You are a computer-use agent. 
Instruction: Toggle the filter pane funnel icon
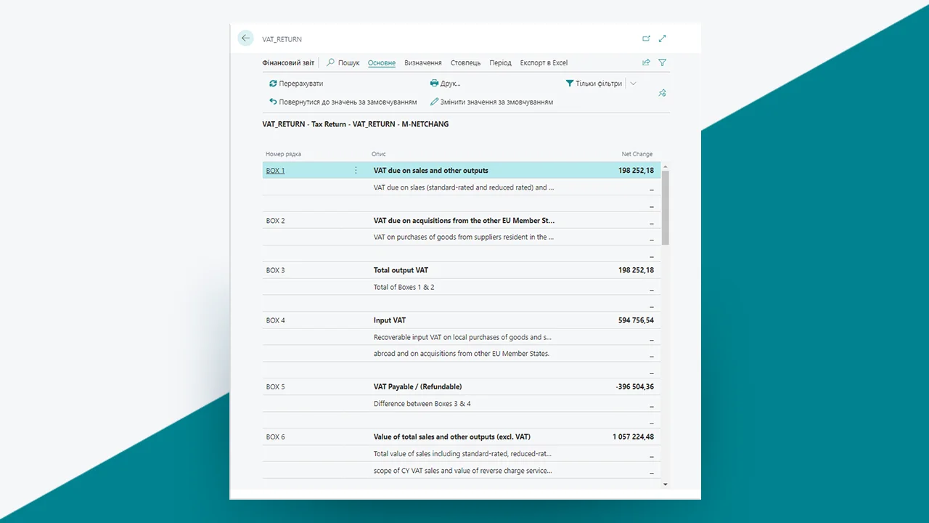coord(662,62)
